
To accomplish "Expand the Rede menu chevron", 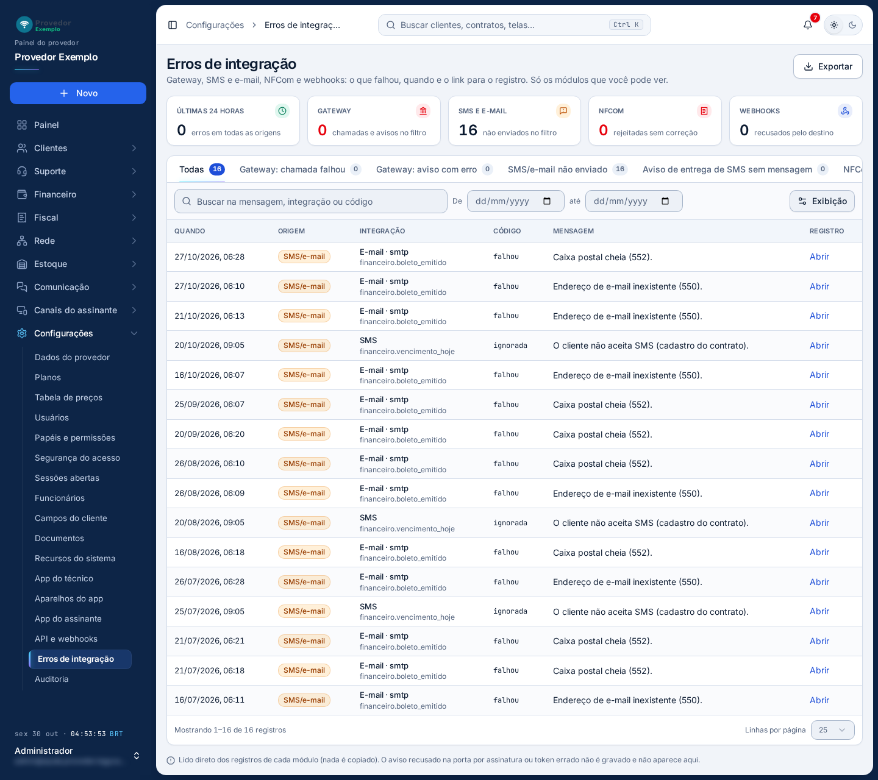I will click(134, 241).
